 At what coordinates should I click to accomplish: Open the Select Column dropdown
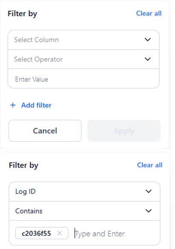pos(84,40)
